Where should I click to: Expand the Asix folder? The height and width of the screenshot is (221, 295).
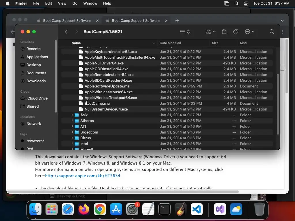pyautogui.click(x=72, y=115)
